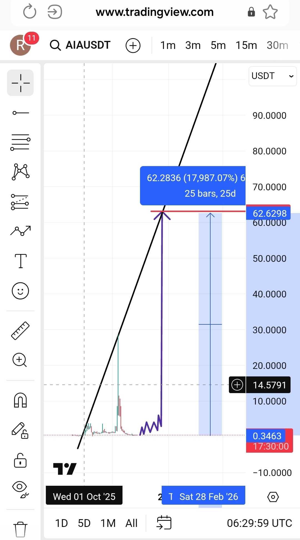The height and width of the screenshot is (540, 300).
Task: Click the All date range button
Action: [x=131, y=523]
